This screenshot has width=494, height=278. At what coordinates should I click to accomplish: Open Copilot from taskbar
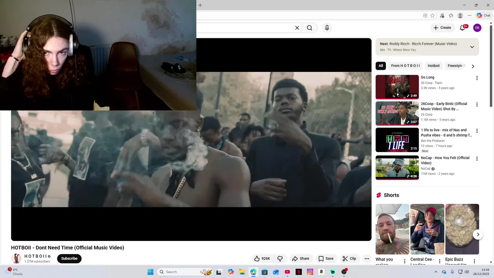tap(231, 272)
